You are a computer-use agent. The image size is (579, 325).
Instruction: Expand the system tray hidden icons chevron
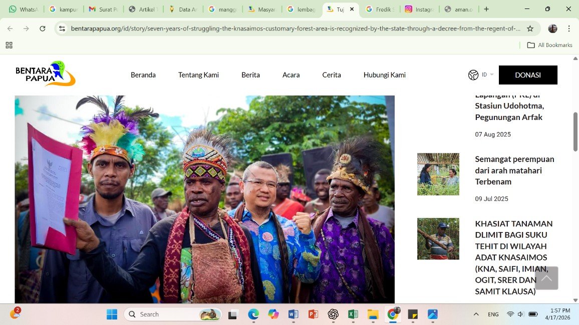click(x=476, y=314)
